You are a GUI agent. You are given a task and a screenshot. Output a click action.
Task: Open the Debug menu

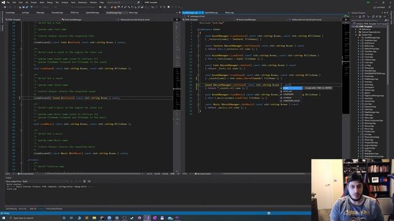[x=50, y=2]
